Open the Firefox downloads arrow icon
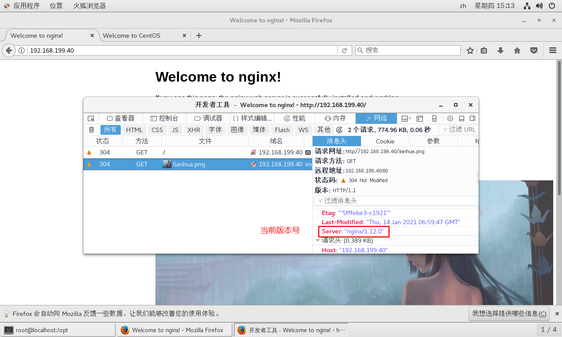 [501, 50]
